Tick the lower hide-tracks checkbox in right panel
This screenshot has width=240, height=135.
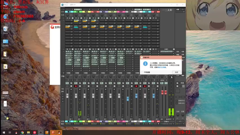(x=177, y=103)
